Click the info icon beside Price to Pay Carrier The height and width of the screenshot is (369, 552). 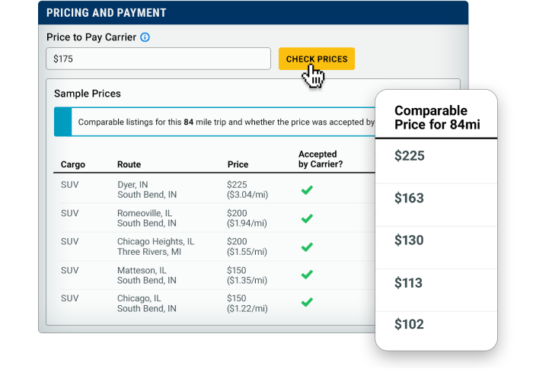coord(145,37)
